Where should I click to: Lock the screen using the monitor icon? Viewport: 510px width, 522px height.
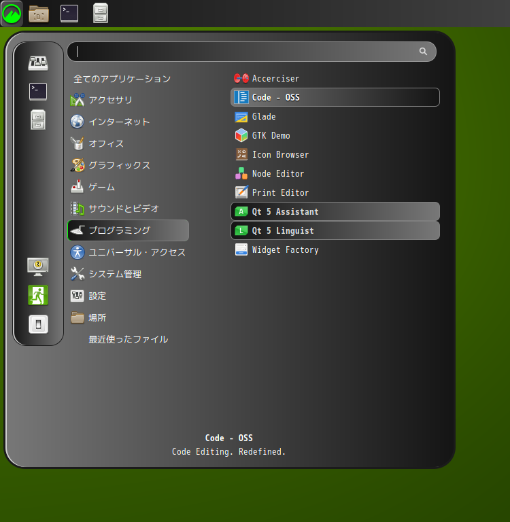38,267
